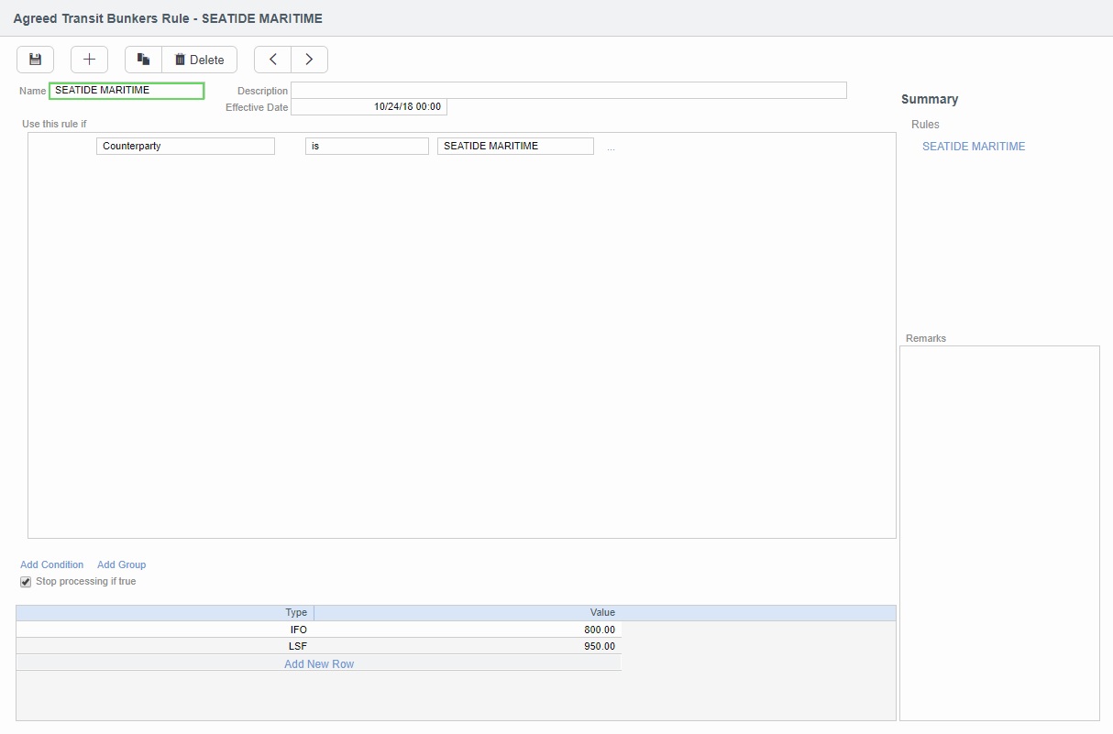Image resolution: width=1113 pixels, height=734 pixels.
Task: Toggle Stop processing if true checkbox
Action: (26, 582)
